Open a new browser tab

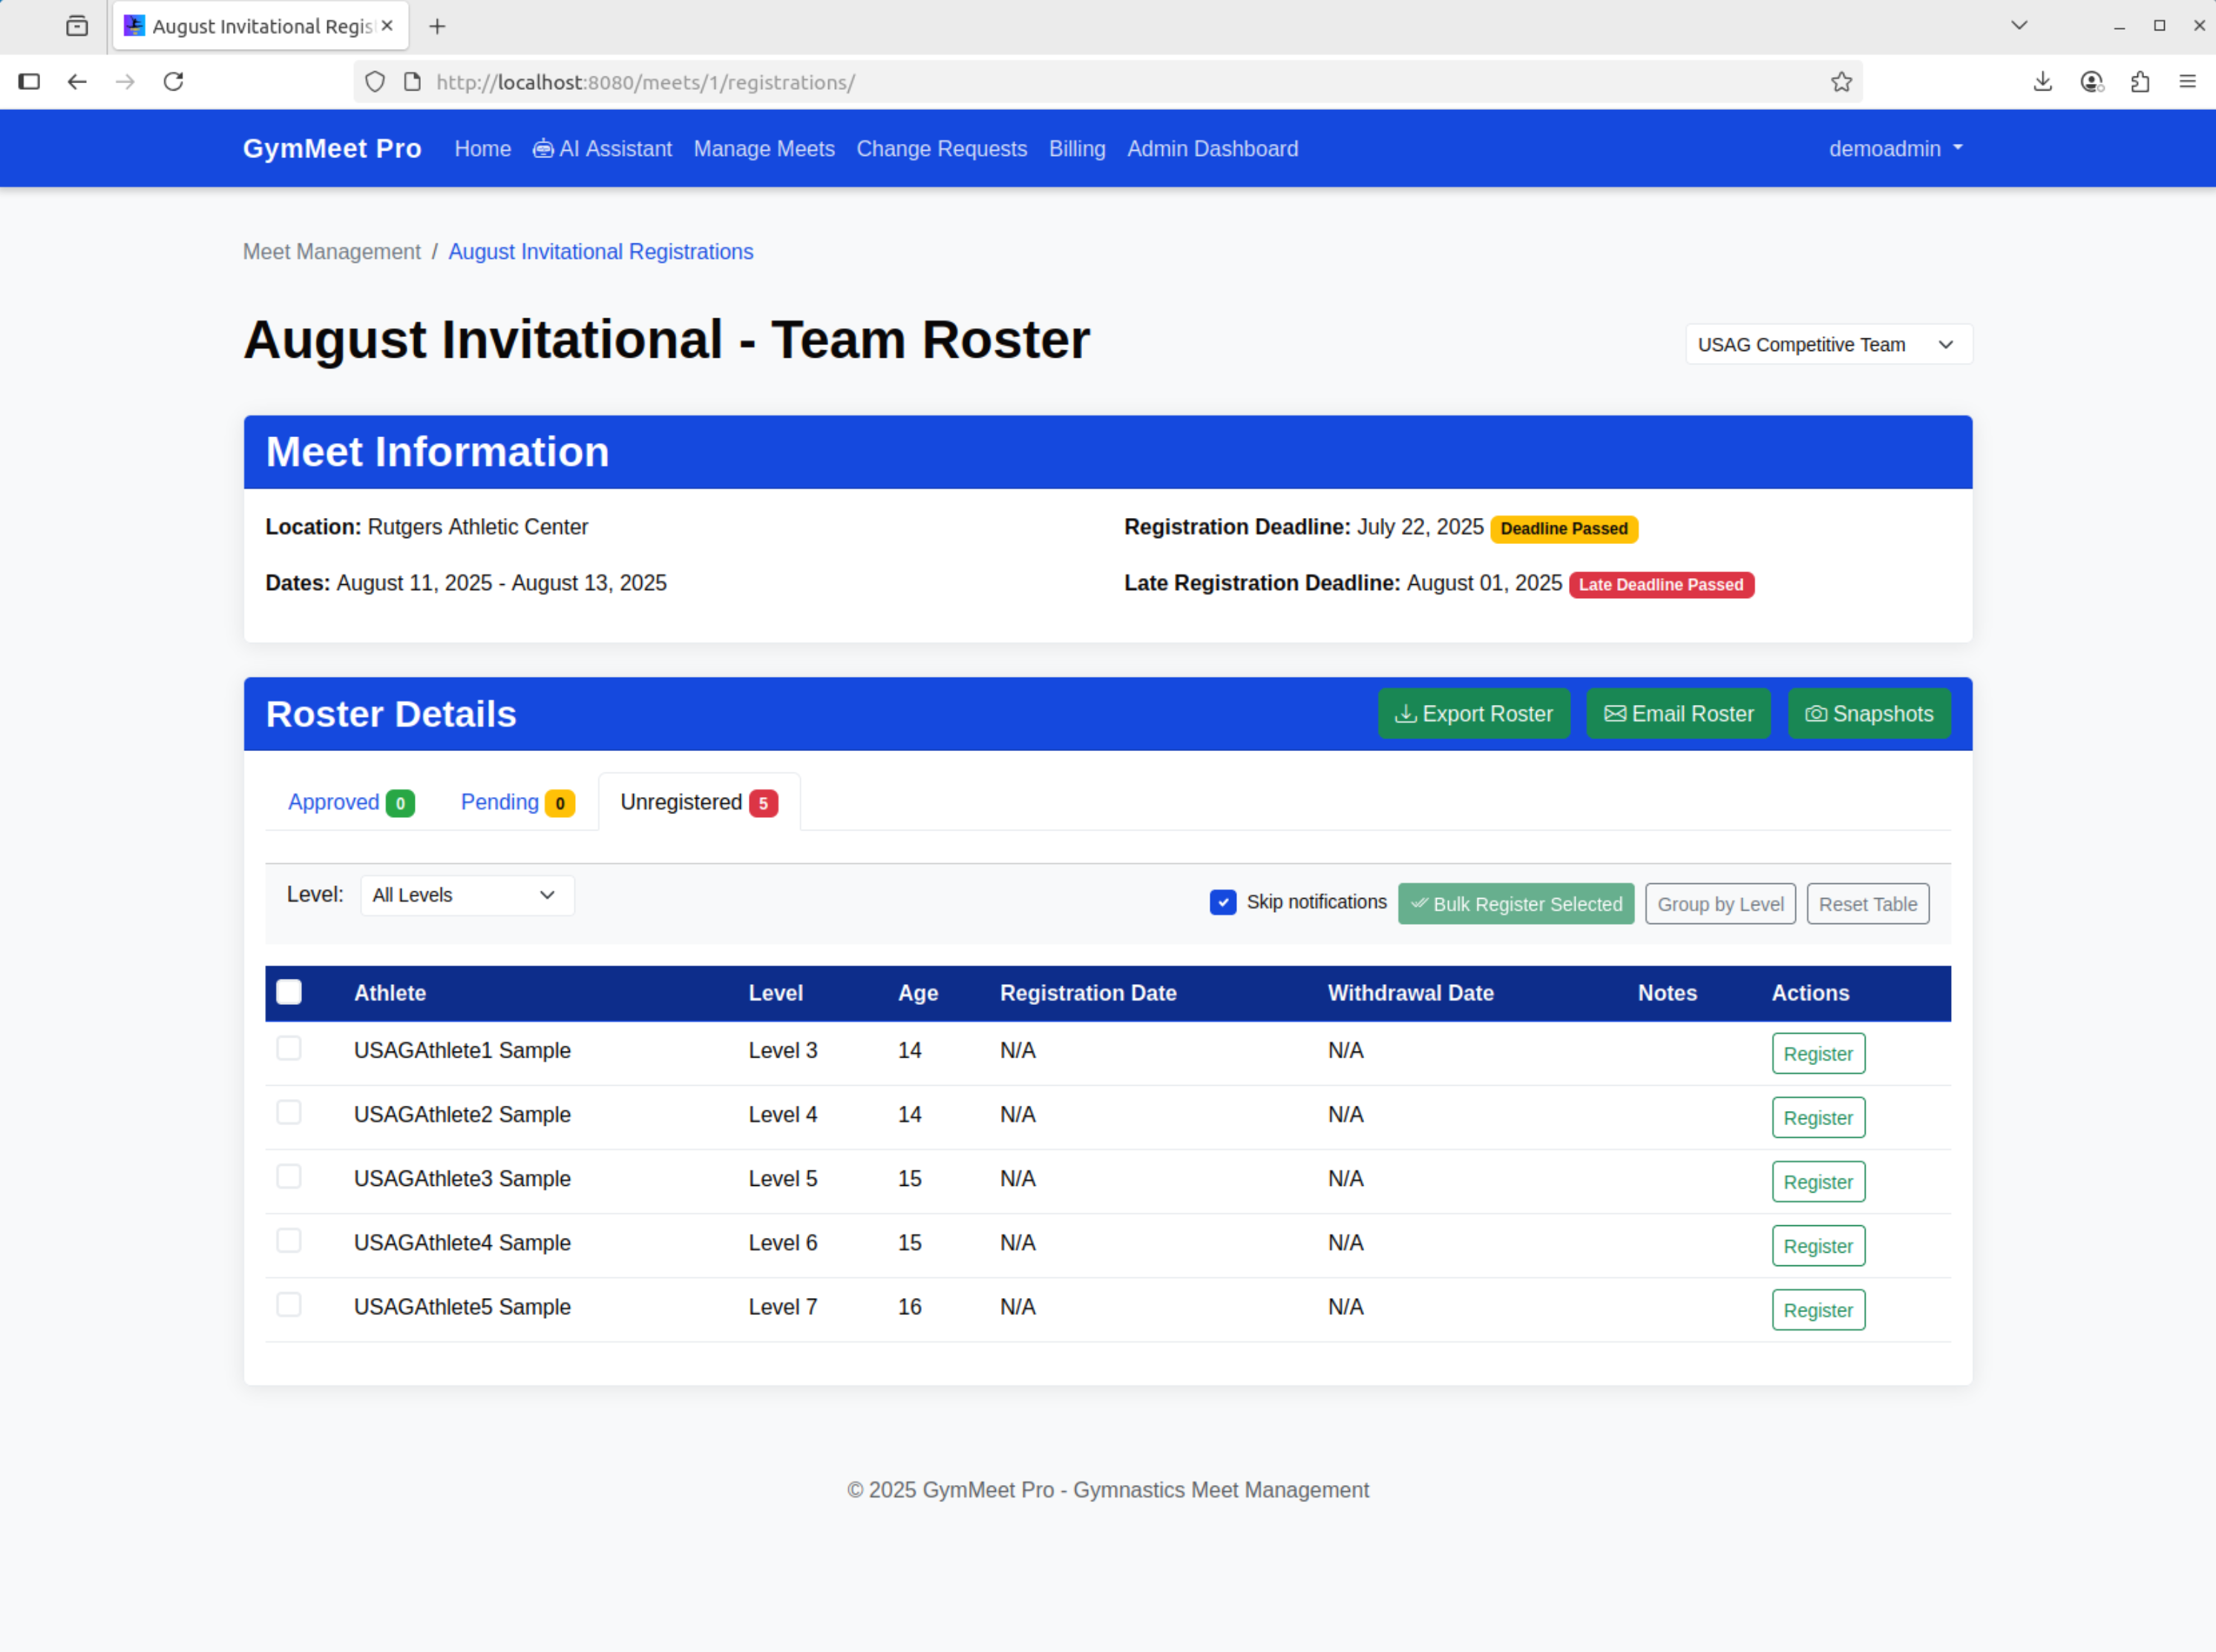[437, 27]
